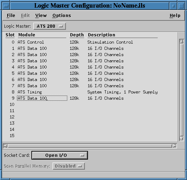Click slot number 14
Viewport: 187px width, 180px height.
tap(12, 129)
